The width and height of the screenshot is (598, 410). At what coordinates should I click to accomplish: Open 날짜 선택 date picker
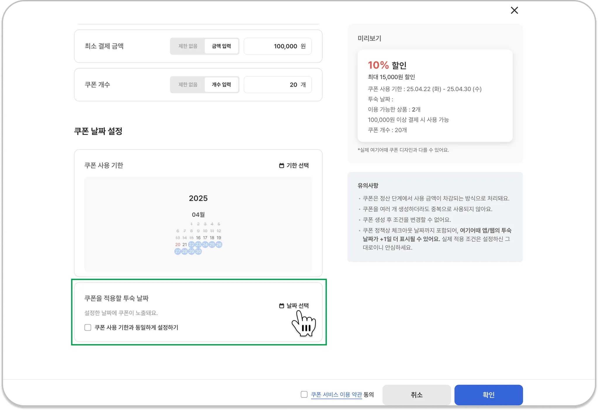coord(298,306)
